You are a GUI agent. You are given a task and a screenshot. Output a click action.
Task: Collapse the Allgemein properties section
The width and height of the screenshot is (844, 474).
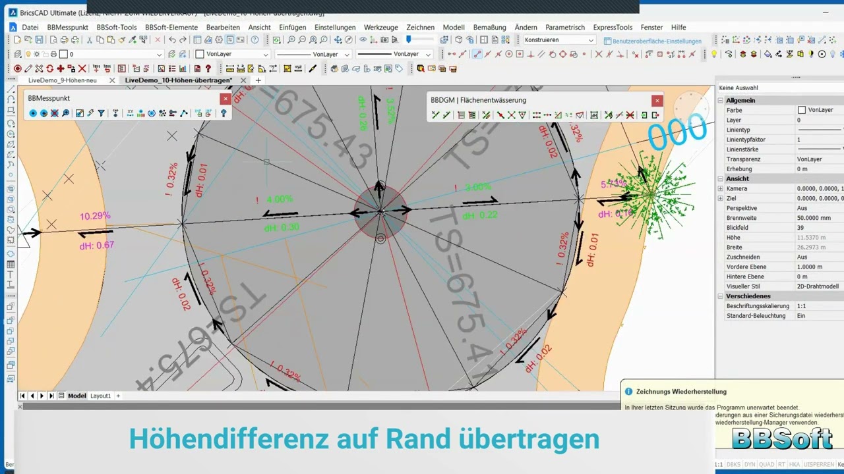721,100
